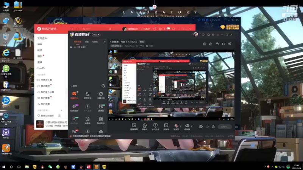
Task: Open the 歌词助手 tool icon
Action: click(101, 121)
